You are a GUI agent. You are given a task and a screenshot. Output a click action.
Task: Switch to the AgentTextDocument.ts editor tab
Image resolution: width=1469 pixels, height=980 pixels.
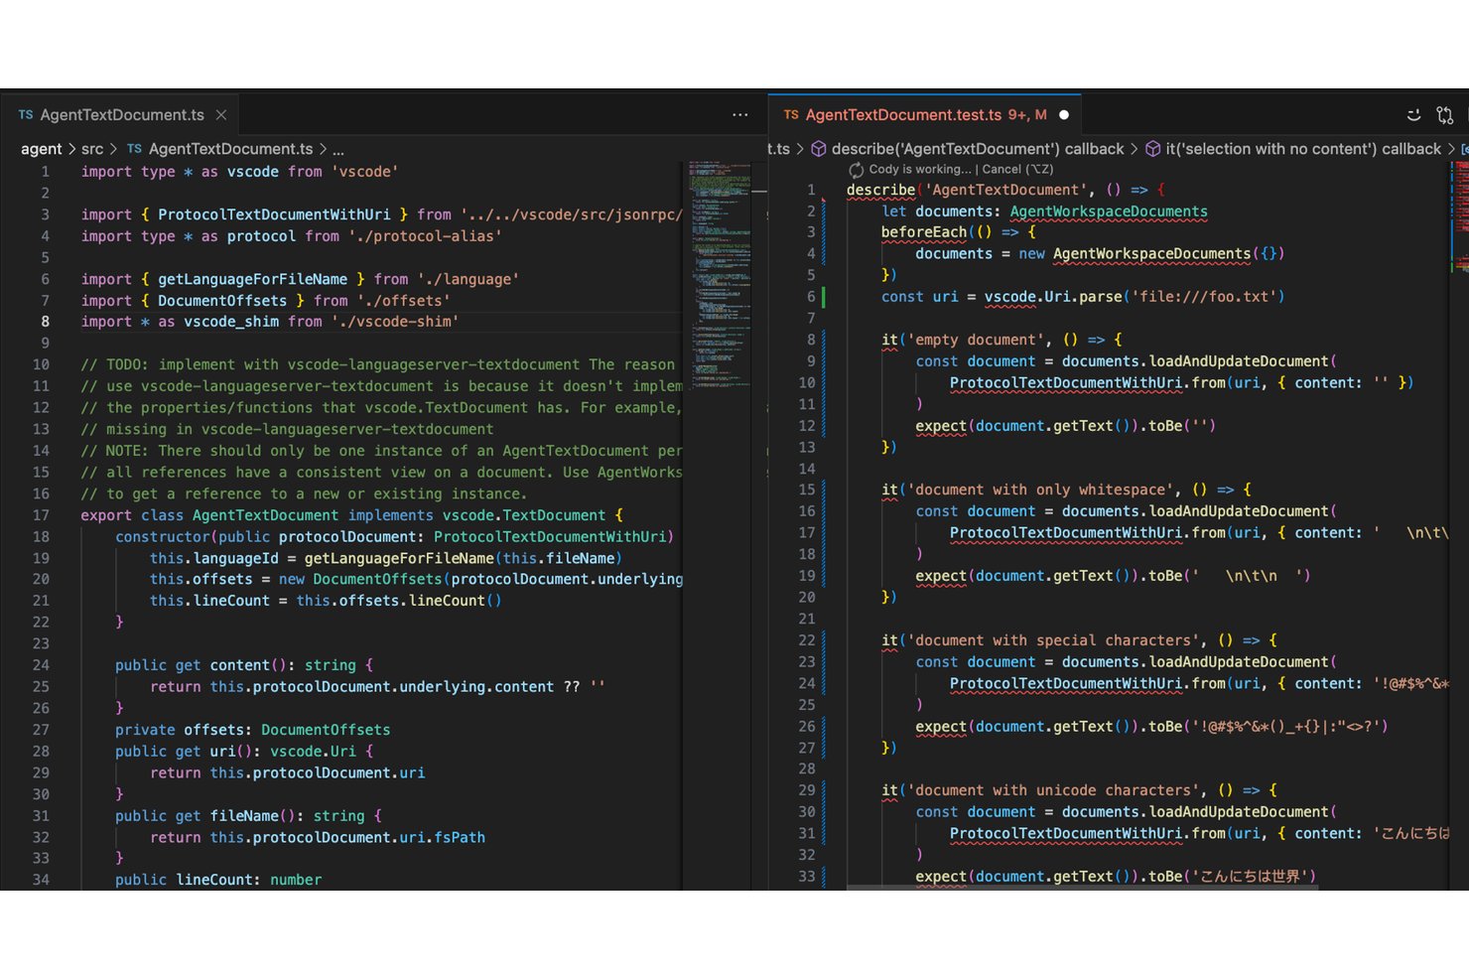[119, 115]
